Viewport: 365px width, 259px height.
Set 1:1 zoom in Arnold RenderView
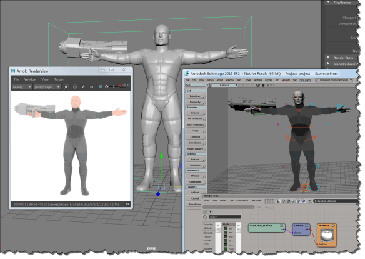pos(91,86)
